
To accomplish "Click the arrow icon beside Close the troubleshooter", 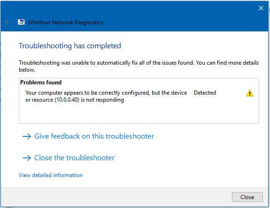I will tap(27, 158).
